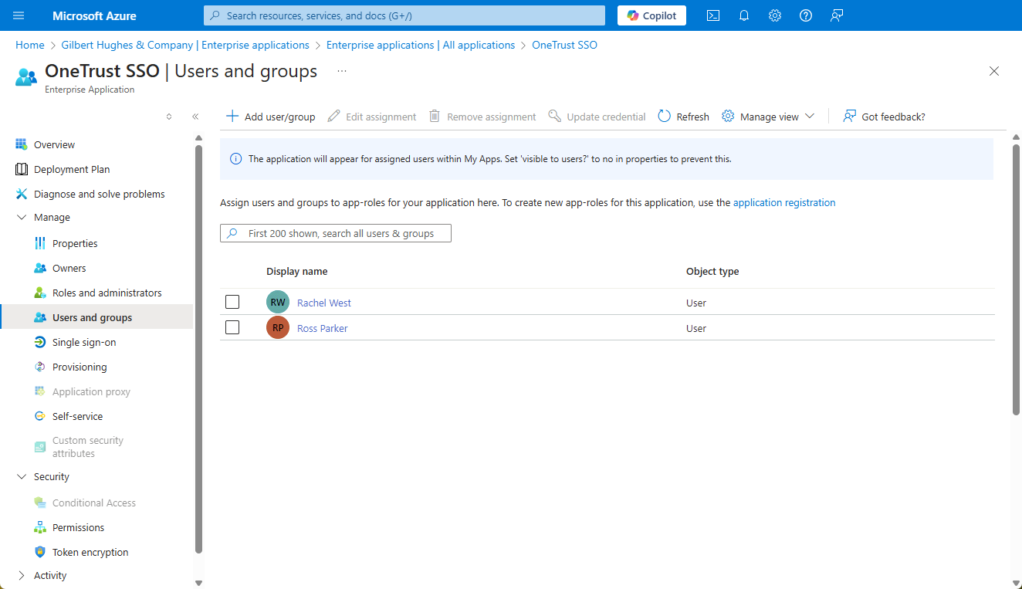Collapse the Manage section
The width and height of the screenshot is (1022, 589).
(22, 217)
